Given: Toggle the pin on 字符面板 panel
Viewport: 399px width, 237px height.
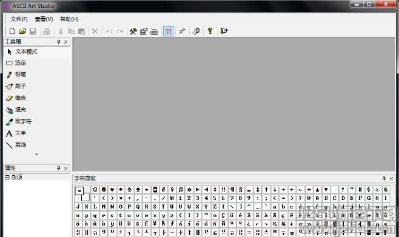Looking at the screenshot, I should click(384, 179).
